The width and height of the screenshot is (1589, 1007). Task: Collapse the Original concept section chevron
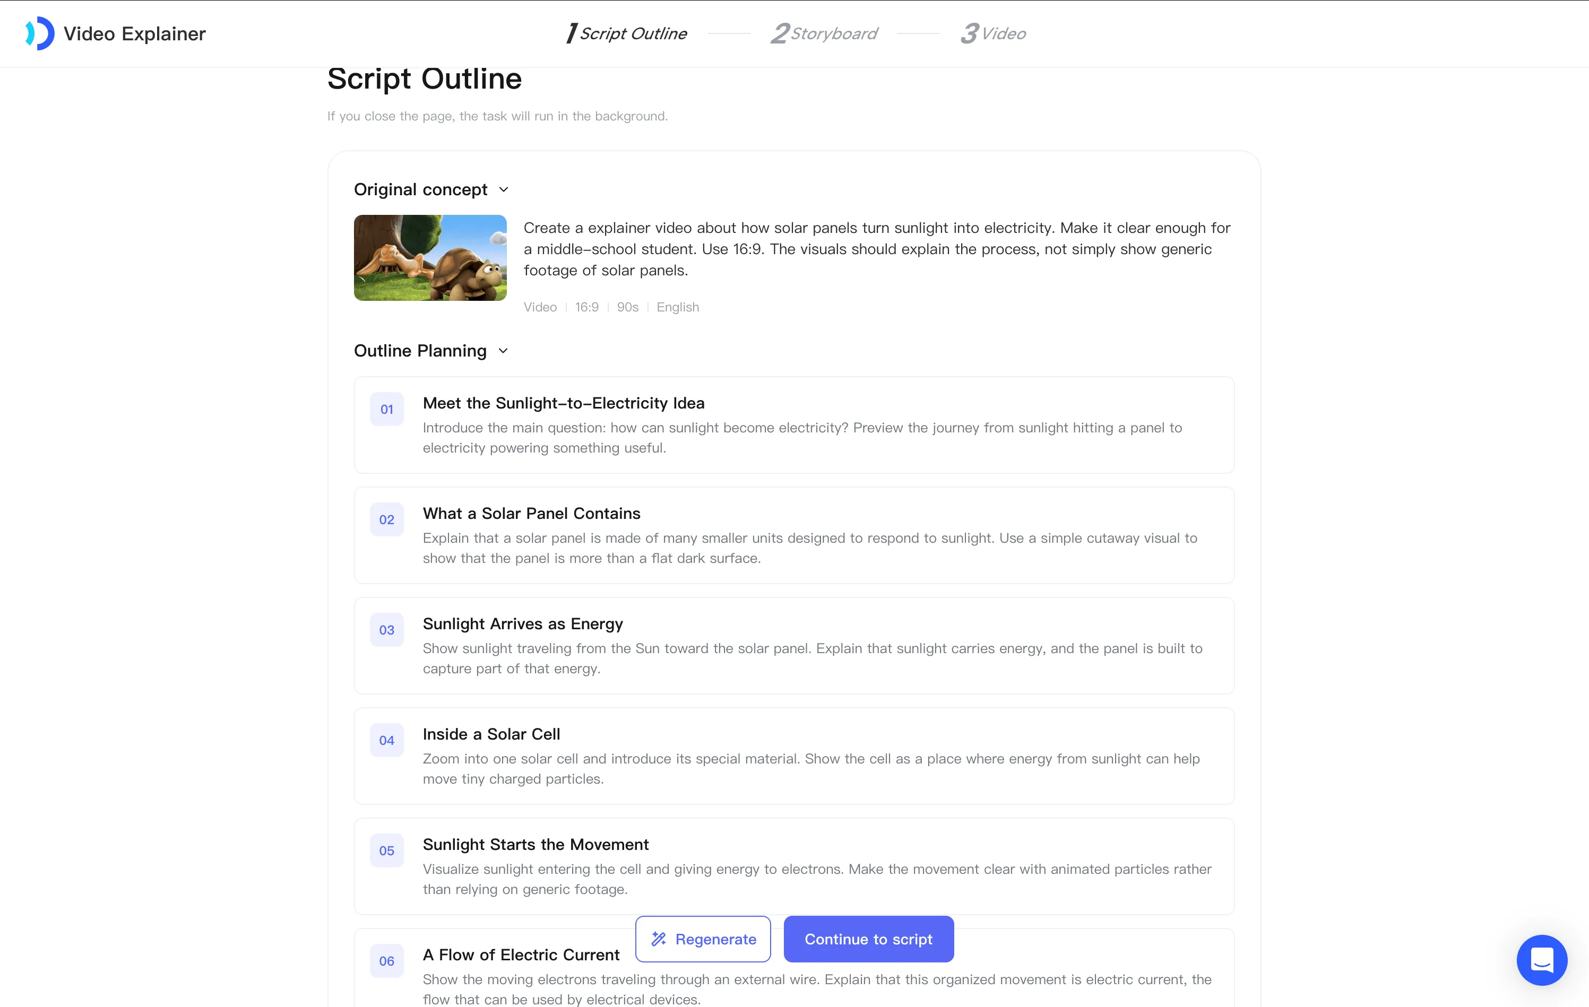point(504,190)
